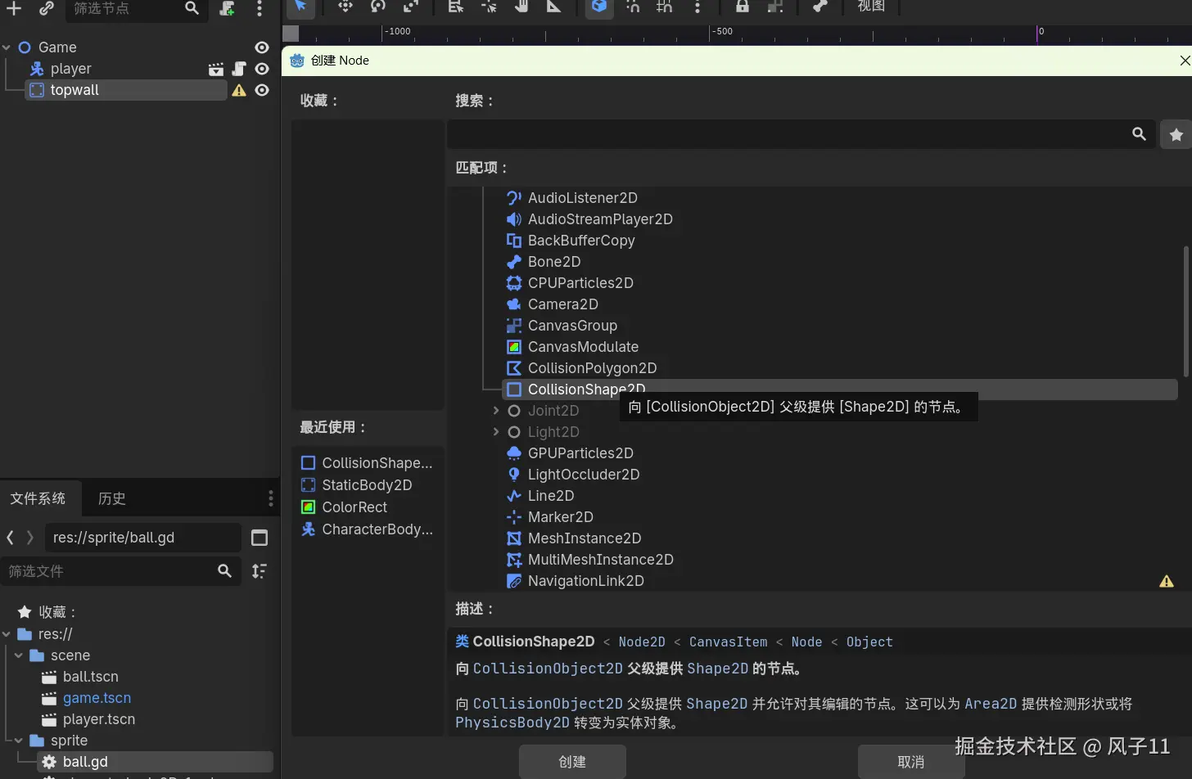Image resolution: width=1192 pixels, height=779 pixels.
Task: Click the res://sprite/ball.gd path field
Action: point(143,538)
